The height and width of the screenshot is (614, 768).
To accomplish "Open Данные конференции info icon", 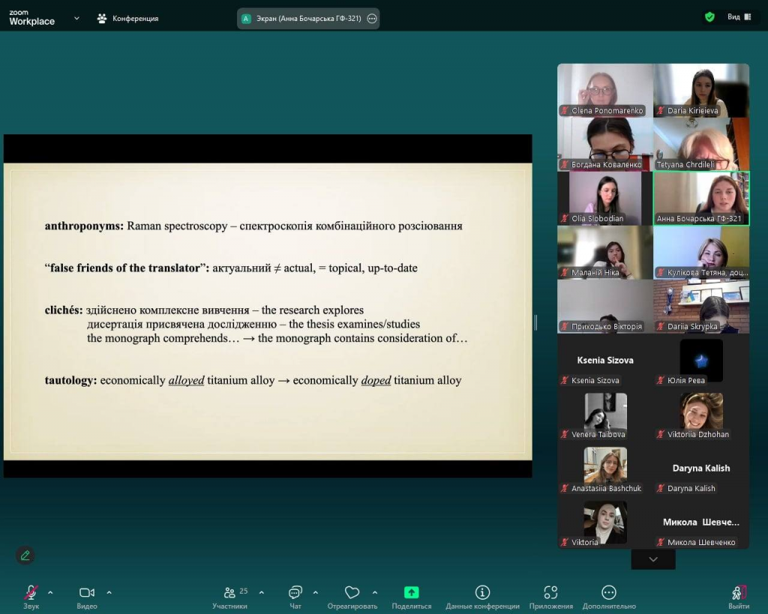I will (482, 593).
